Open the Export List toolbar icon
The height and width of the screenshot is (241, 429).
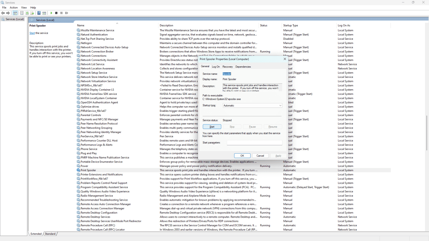click(31, 13)
